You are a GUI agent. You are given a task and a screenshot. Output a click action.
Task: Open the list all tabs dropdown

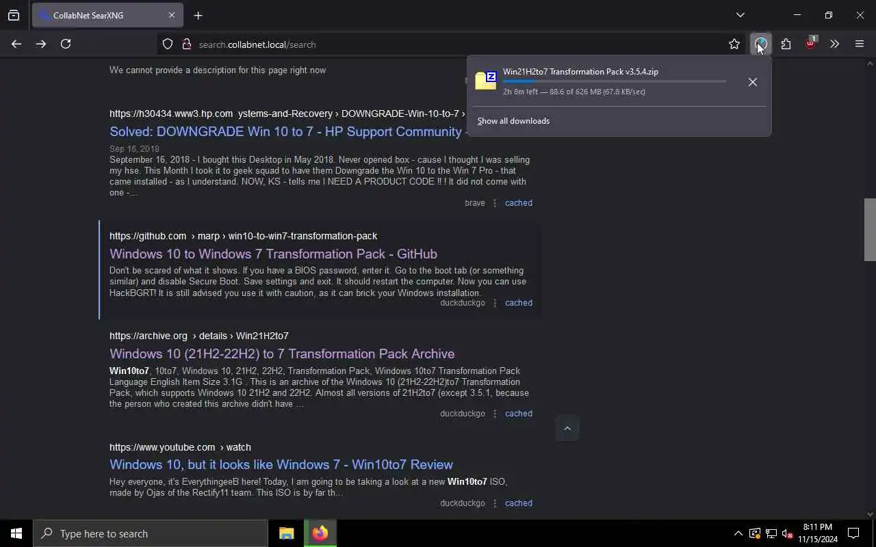(x=740, y=15)
